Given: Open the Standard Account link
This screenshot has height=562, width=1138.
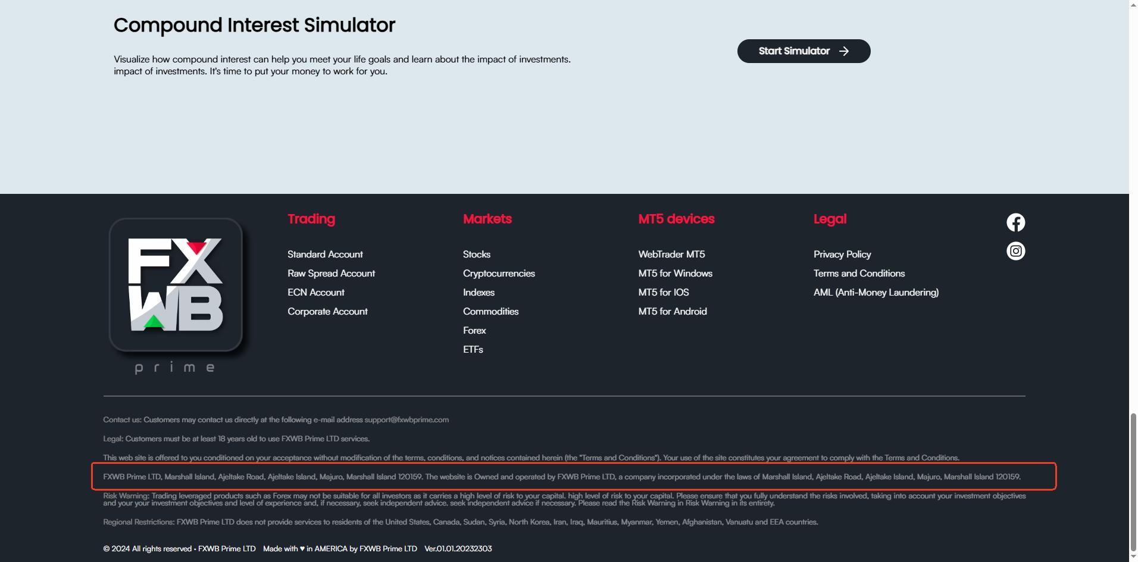Looking at the screenshot, I should pos(325,255).
